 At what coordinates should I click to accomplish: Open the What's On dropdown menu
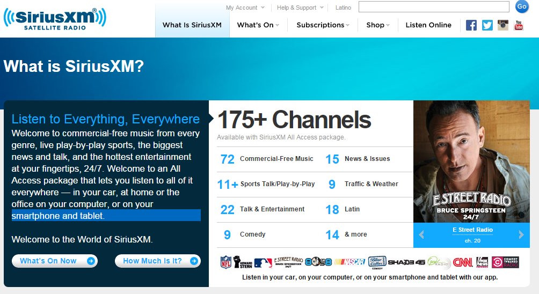[258, 25]
